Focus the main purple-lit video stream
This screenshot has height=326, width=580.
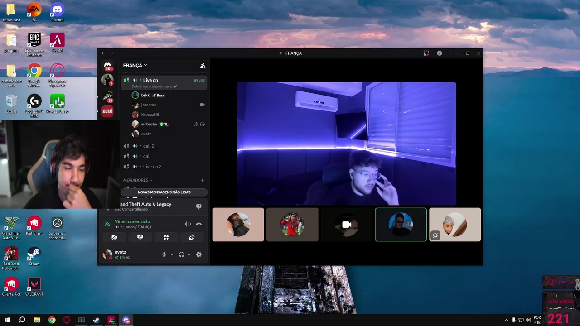click(347, 144)
